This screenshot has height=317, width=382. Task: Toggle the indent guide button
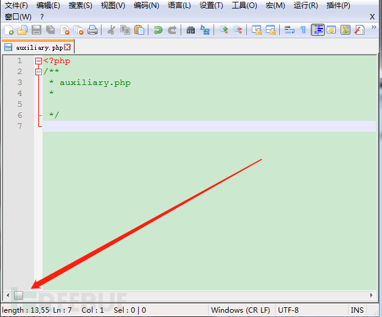click(x=318, y=30)
